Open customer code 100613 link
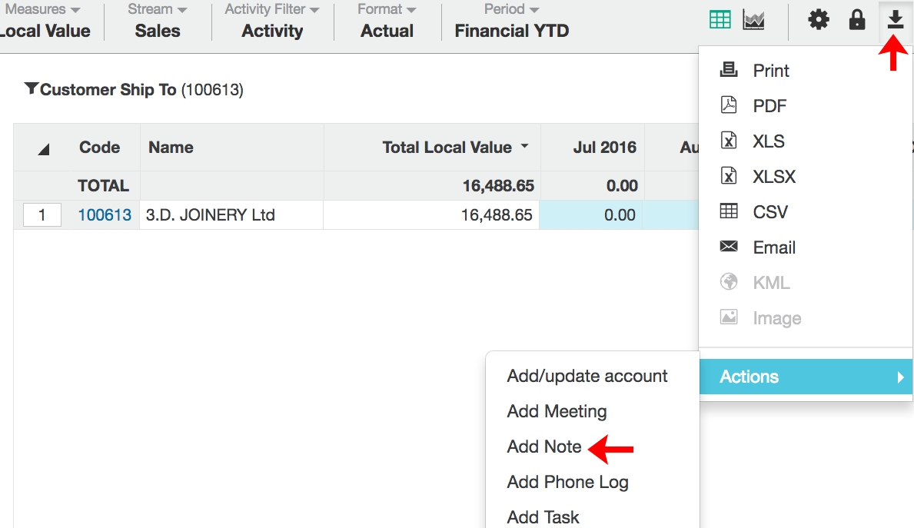The width and height of the screenshot is (914, 528). coord(105,215)
